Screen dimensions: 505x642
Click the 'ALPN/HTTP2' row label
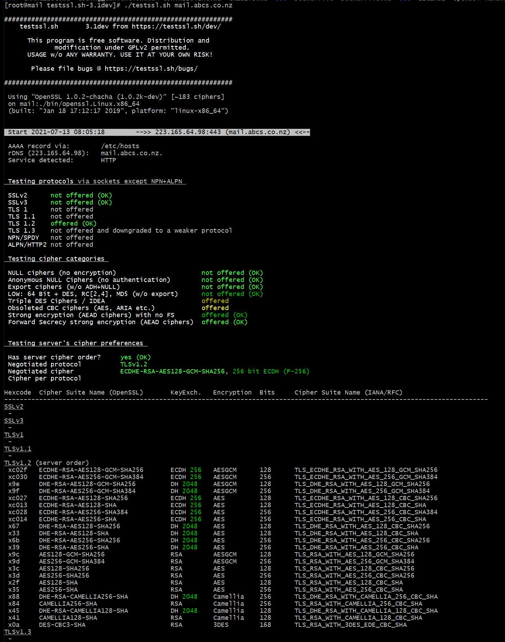[27, 245]
